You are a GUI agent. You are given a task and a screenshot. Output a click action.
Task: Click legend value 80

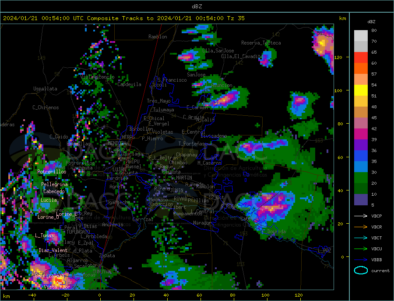374,30
